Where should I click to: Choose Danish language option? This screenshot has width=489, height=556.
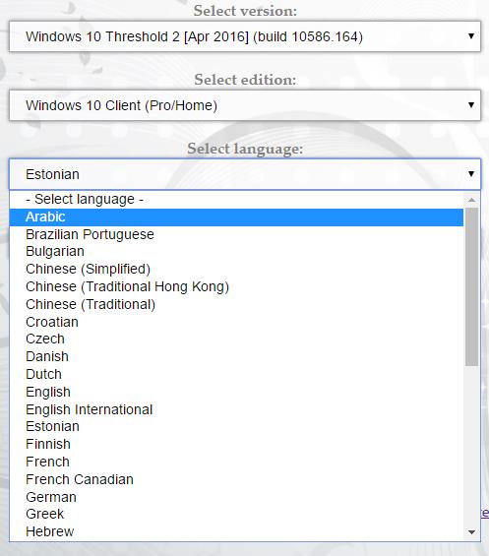click(236, 356)
